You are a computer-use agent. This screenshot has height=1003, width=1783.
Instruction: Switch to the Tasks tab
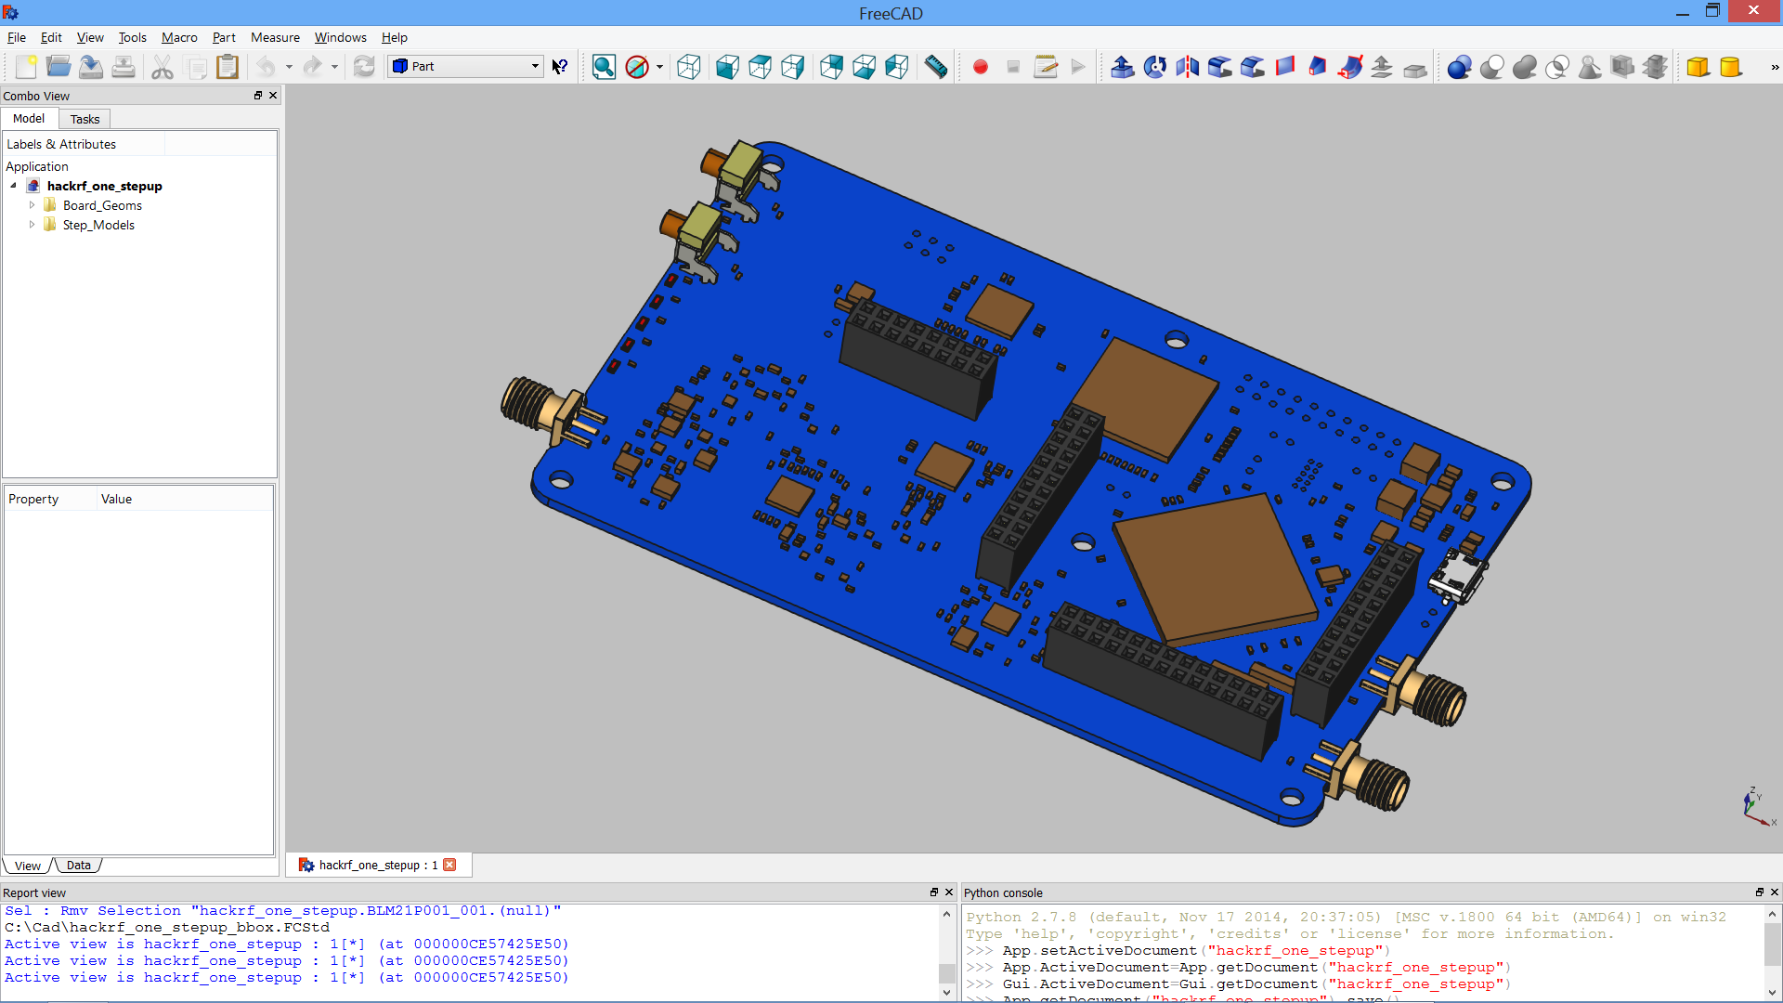coord(85,119)
